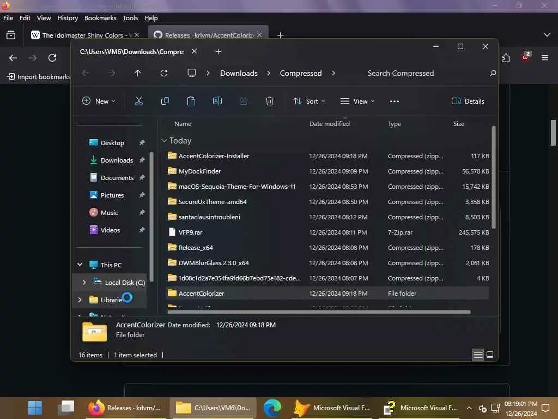Open the Sort dropdown
The width and height of the screenshot is (558, 419).
309,101
